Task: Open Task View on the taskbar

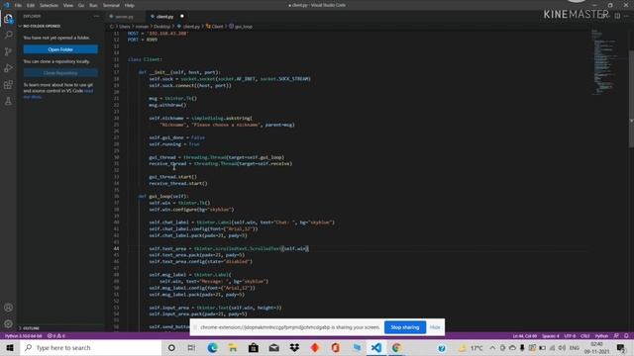Action: pos(191,347)
